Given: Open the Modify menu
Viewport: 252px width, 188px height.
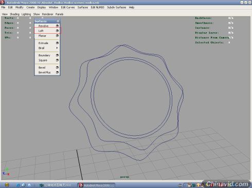Looking at the screenshot, I should [19, 7].
